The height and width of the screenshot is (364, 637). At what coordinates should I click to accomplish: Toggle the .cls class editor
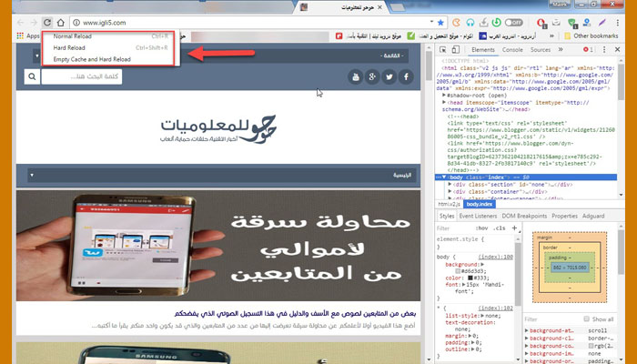click(500, 227)
